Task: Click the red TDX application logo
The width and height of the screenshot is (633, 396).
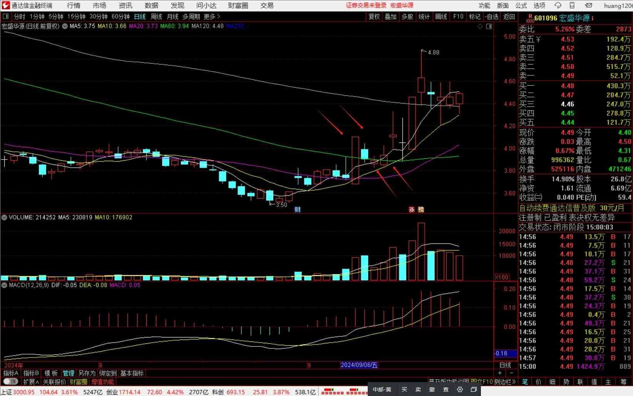Action: [5, 5]
